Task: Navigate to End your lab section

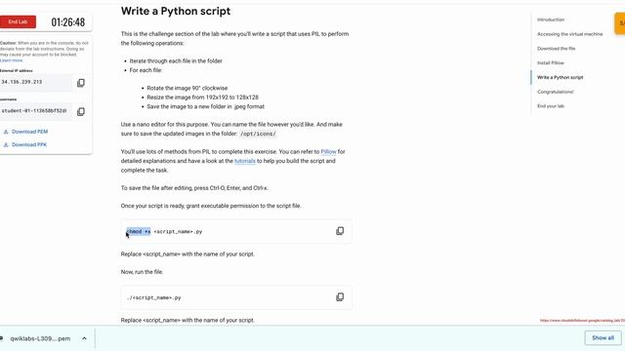Action: [x=551, y=106]
